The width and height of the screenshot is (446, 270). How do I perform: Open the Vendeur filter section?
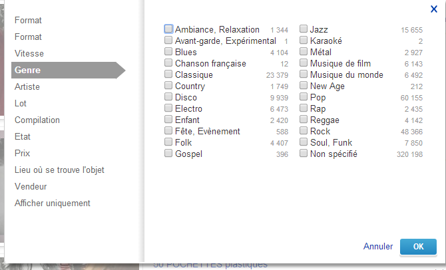pyautogui.click(x=31, y=187)
